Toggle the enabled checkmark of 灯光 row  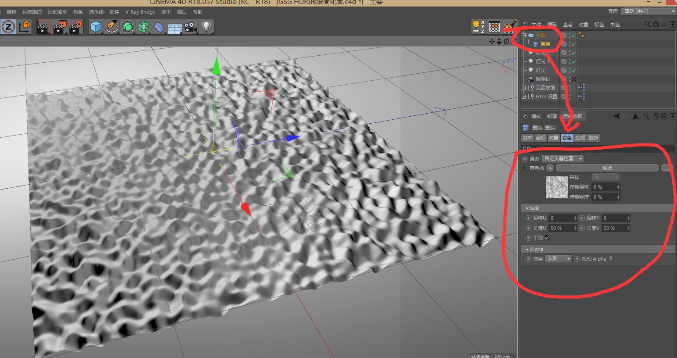click(x=574, y=70)
